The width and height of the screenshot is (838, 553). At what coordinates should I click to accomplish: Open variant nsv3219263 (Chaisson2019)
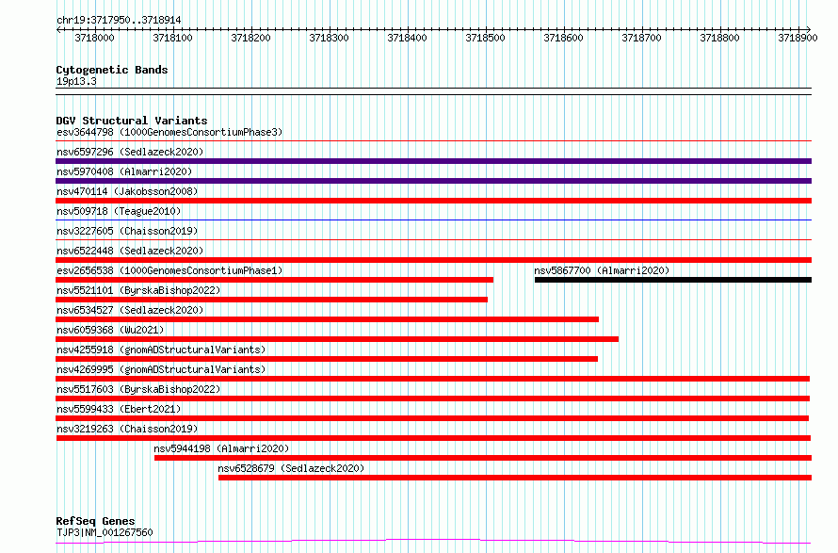pos(127,429)
